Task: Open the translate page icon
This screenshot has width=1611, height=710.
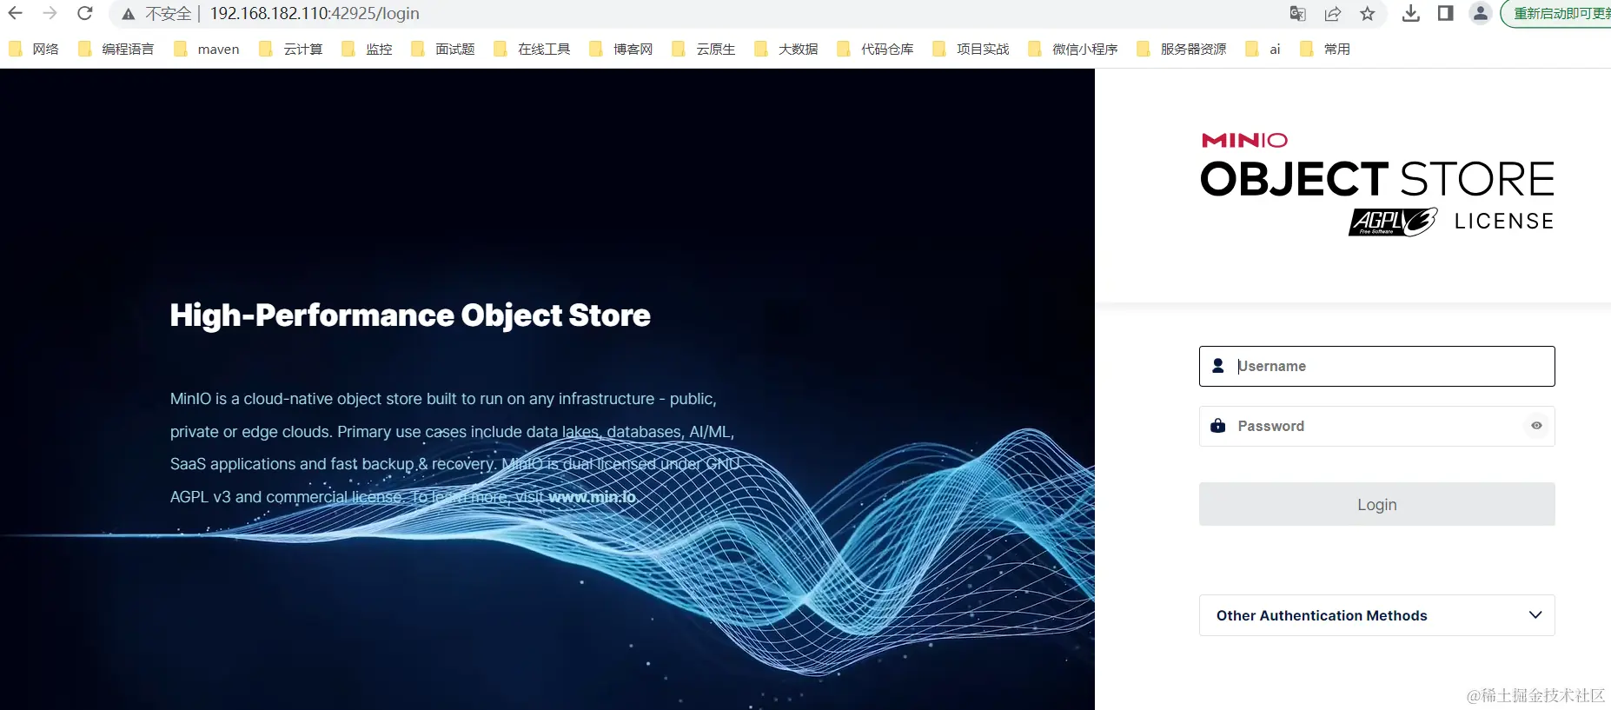Action: click(x=1297, y=13)
